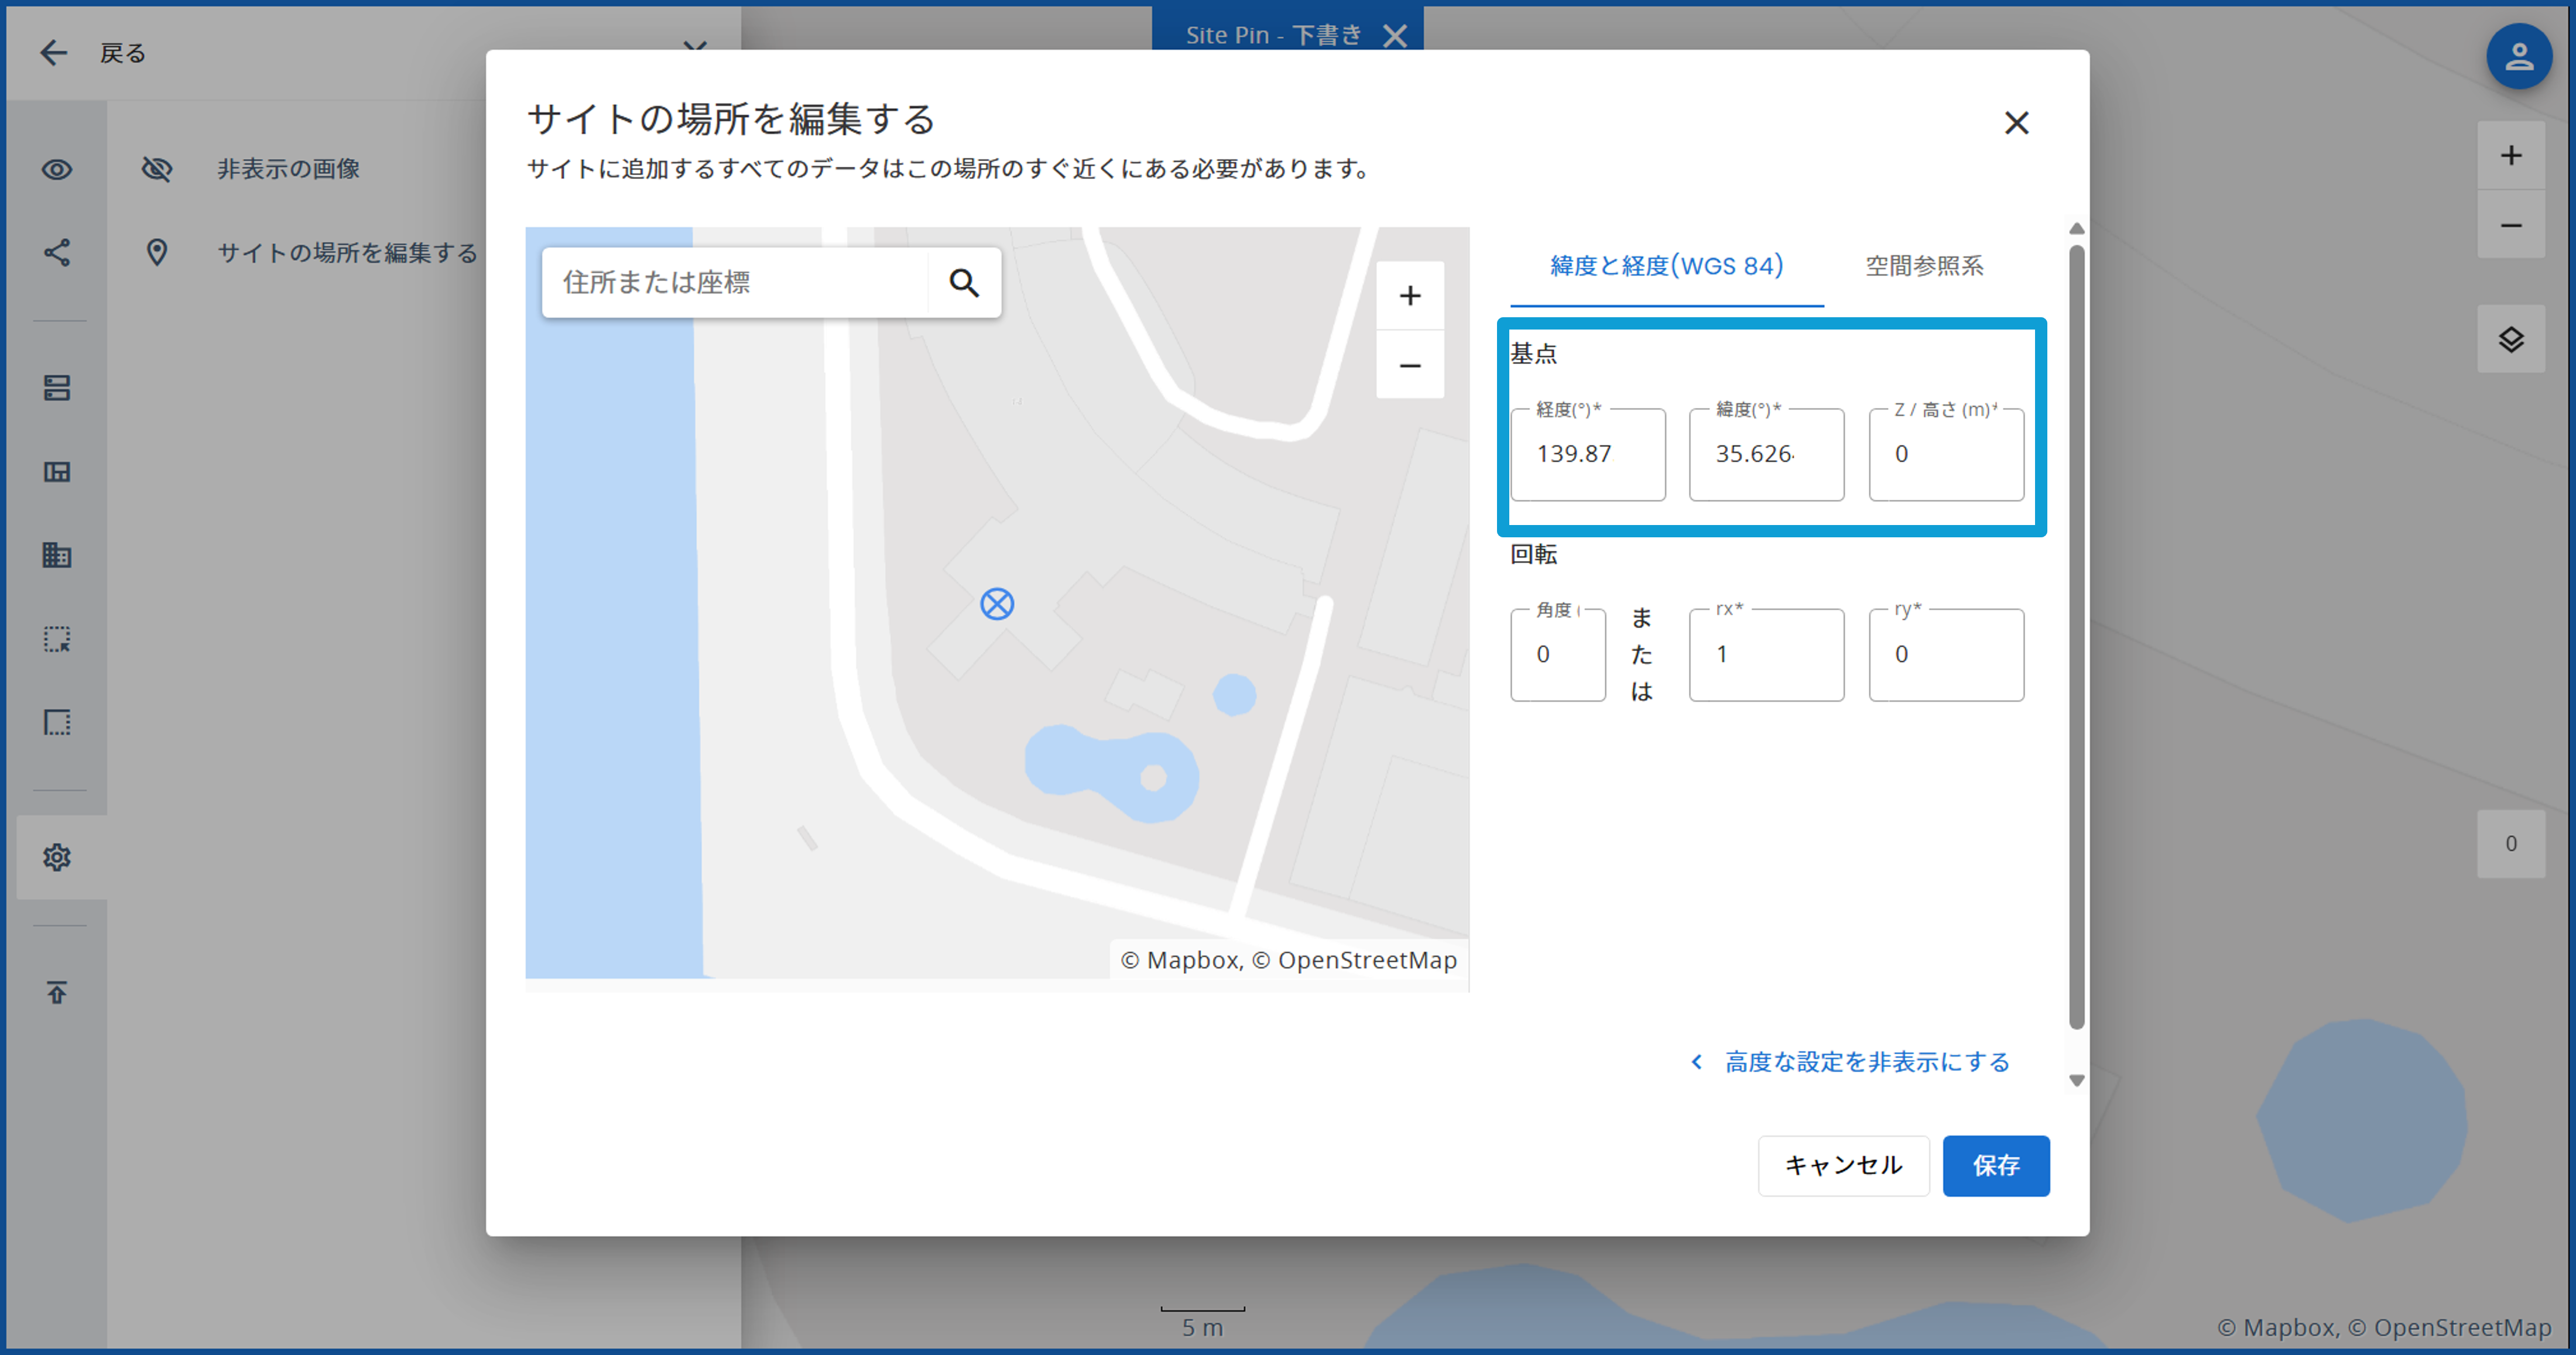This screenshot has height=1355, width=2576.
Task: Switch to 空間参照系 tab
Action: pos(1924,266)
